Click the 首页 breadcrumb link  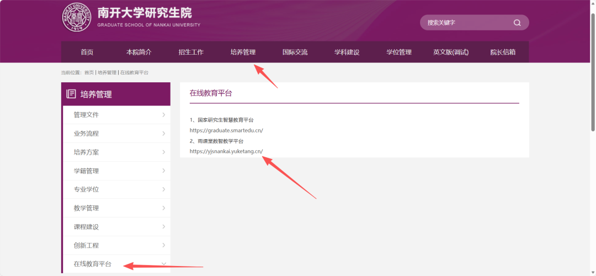pos(89,72)
